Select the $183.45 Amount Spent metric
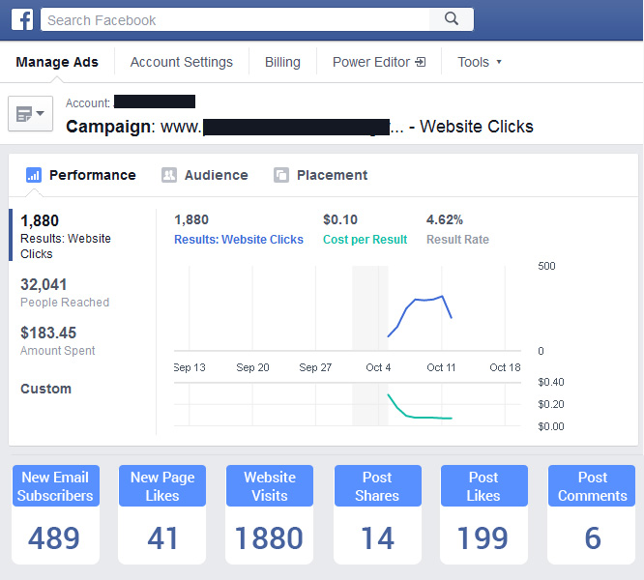644x580 pixels. (57, 340)
